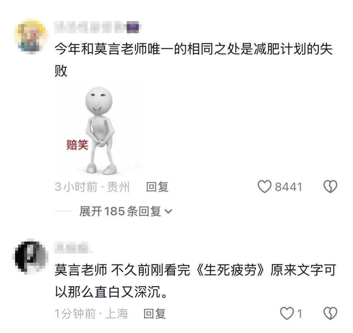
Task: Tap the purple badge beside first username
Action: point(133,28)
